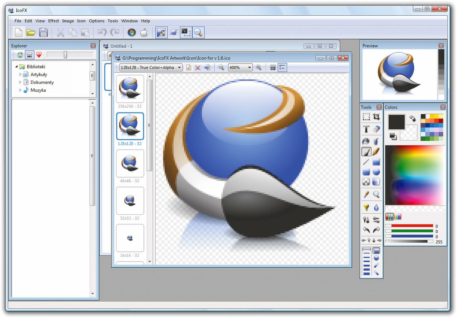Select the filled Ellipse tool

click(x=376, y=172)
